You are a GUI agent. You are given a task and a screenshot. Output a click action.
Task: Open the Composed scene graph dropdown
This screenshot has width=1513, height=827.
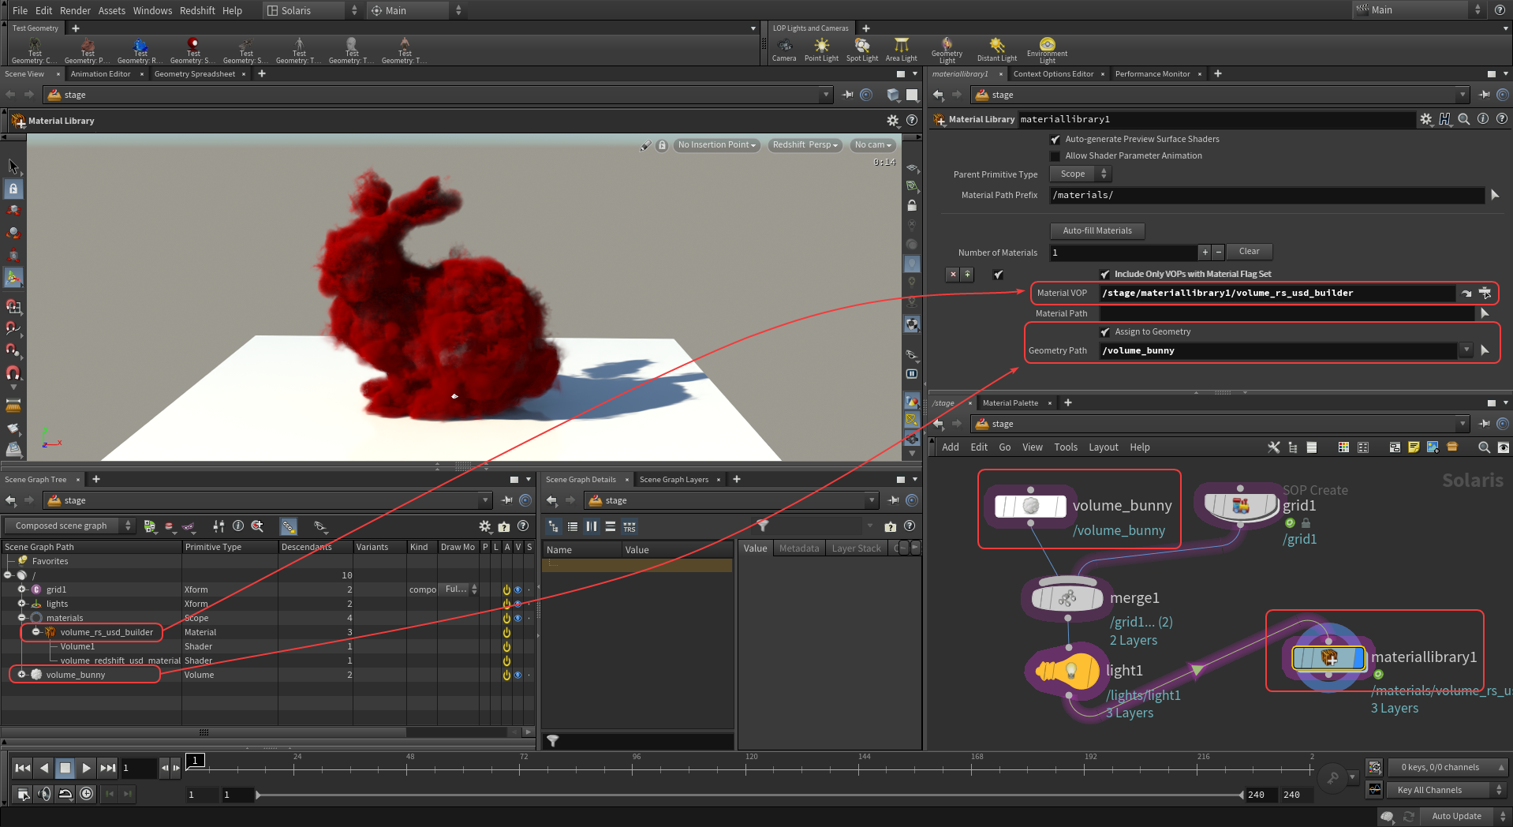pyautogui.click(x=69, y=526)
